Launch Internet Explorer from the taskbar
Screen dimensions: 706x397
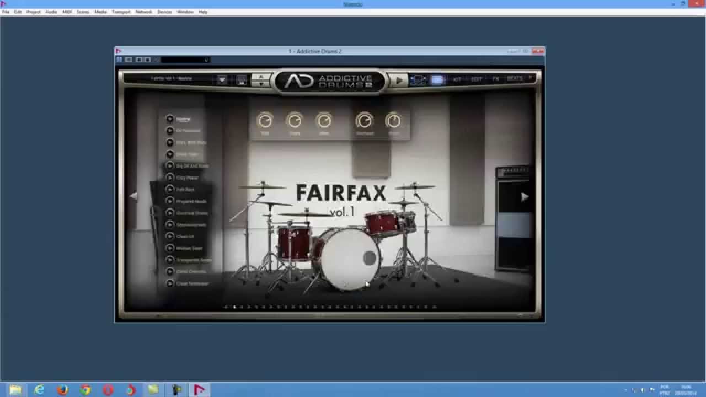tap(39, 390)
